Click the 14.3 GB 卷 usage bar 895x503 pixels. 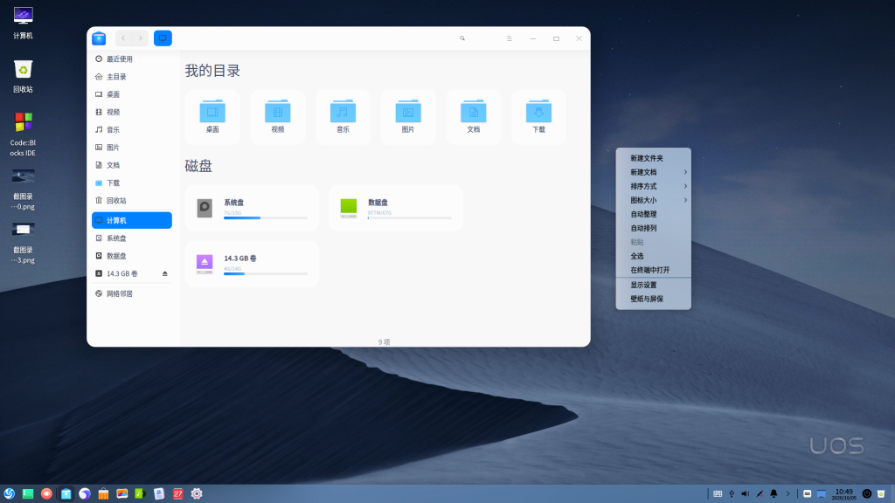tap(266, 273)
